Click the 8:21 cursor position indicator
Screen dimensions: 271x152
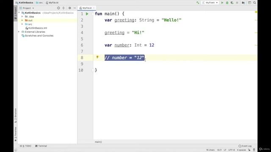[x=219, y=150]
